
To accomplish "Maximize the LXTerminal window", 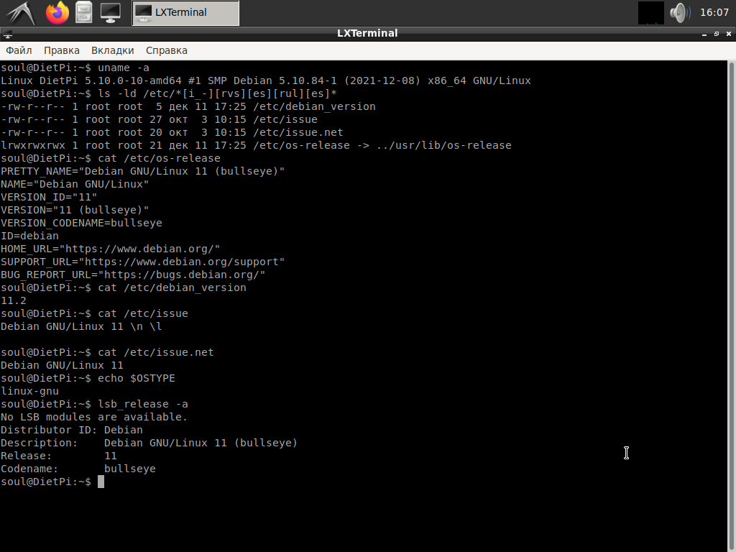I will point(717,34).
